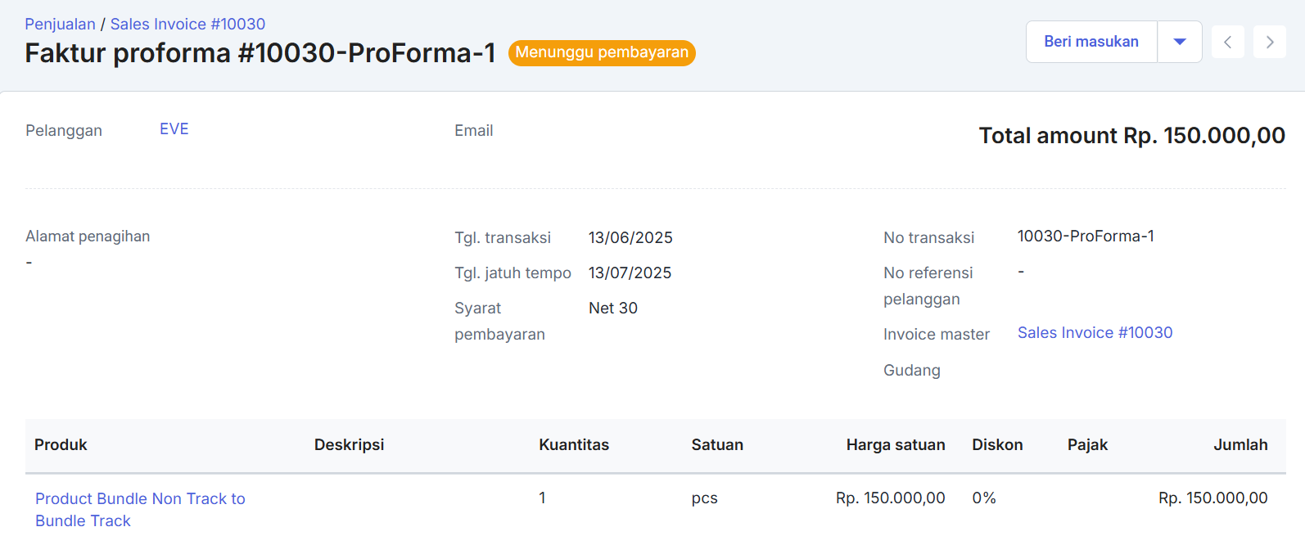Click the Kuantitas column header

(573, 445)
